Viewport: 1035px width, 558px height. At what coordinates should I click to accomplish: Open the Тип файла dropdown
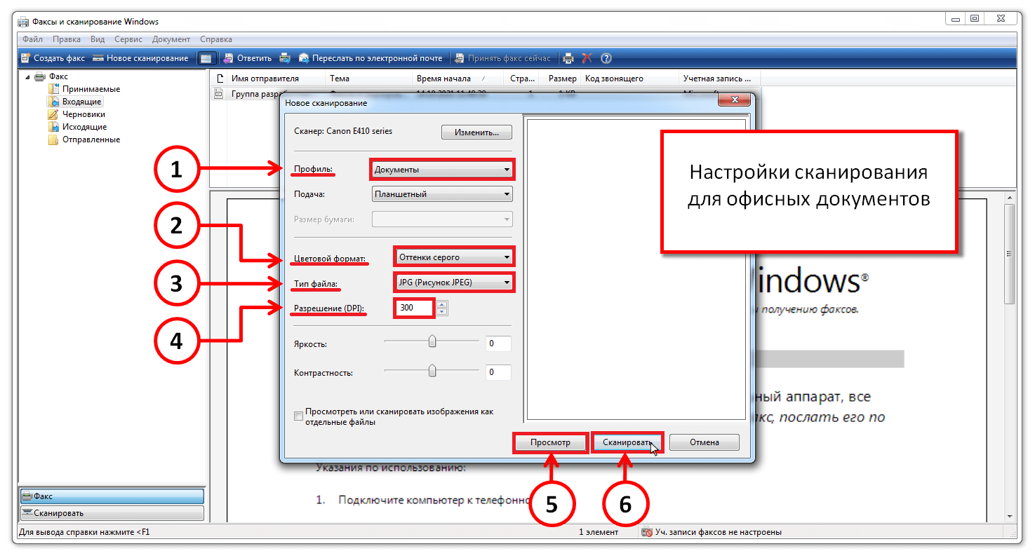click(454, 283)
